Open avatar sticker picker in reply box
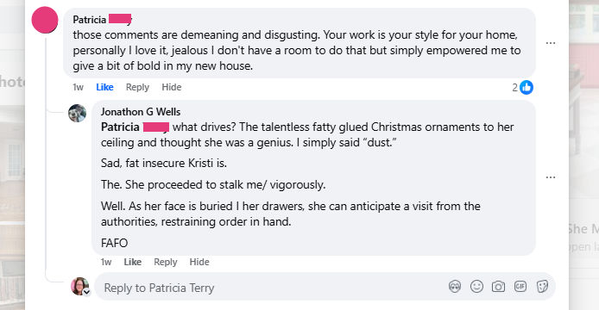This screenshot has height=310, width=599. click(x=455, y=287)
